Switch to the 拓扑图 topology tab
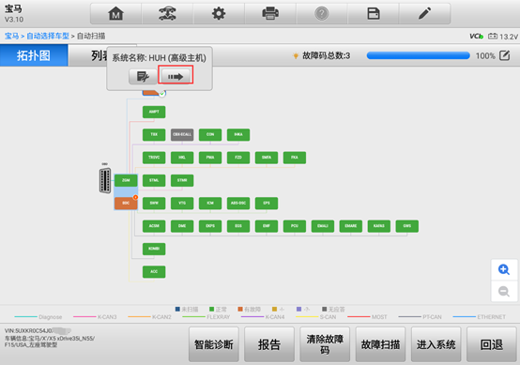The image size is (520, 365). click(34, 55)
